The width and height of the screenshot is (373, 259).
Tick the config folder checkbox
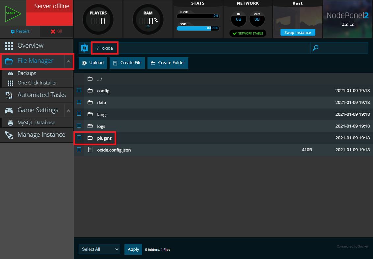[x=79, y=90]
